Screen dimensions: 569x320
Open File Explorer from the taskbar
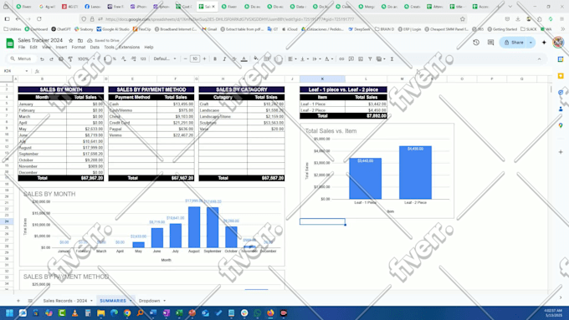[x=100, y=313]
